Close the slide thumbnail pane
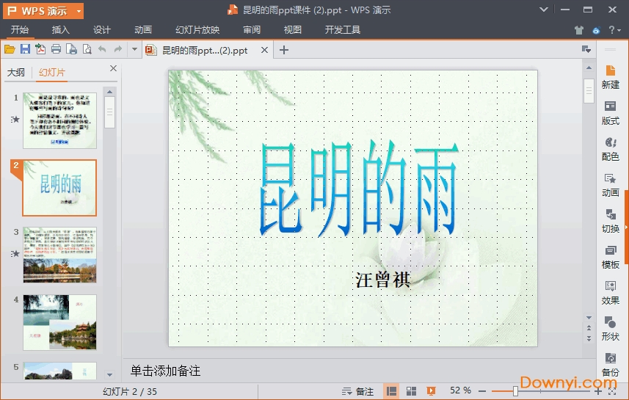 coord(114,68)
